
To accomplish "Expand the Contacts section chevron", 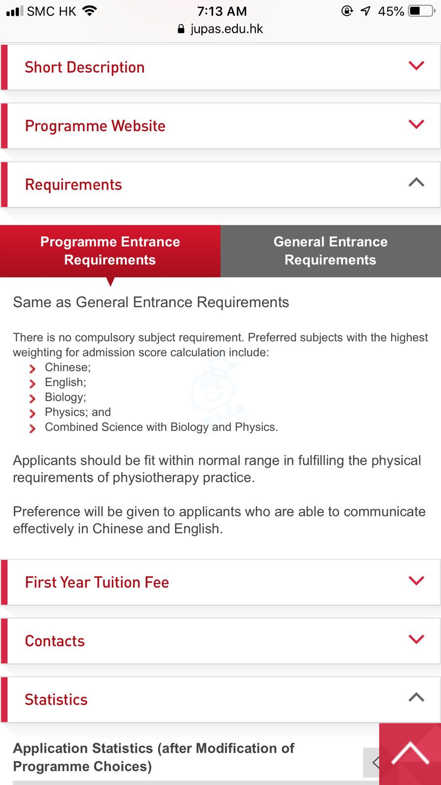I will click(416, 639).
